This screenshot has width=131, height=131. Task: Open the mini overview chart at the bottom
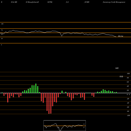pos(65,125)
